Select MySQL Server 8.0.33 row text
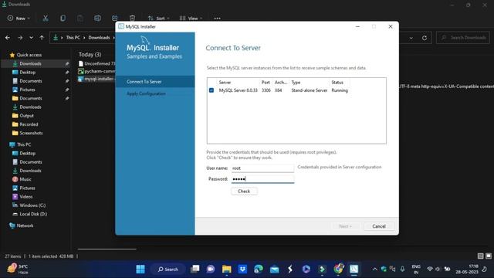The width and height of the screenshot is (494, 278). tap(239, 90)
